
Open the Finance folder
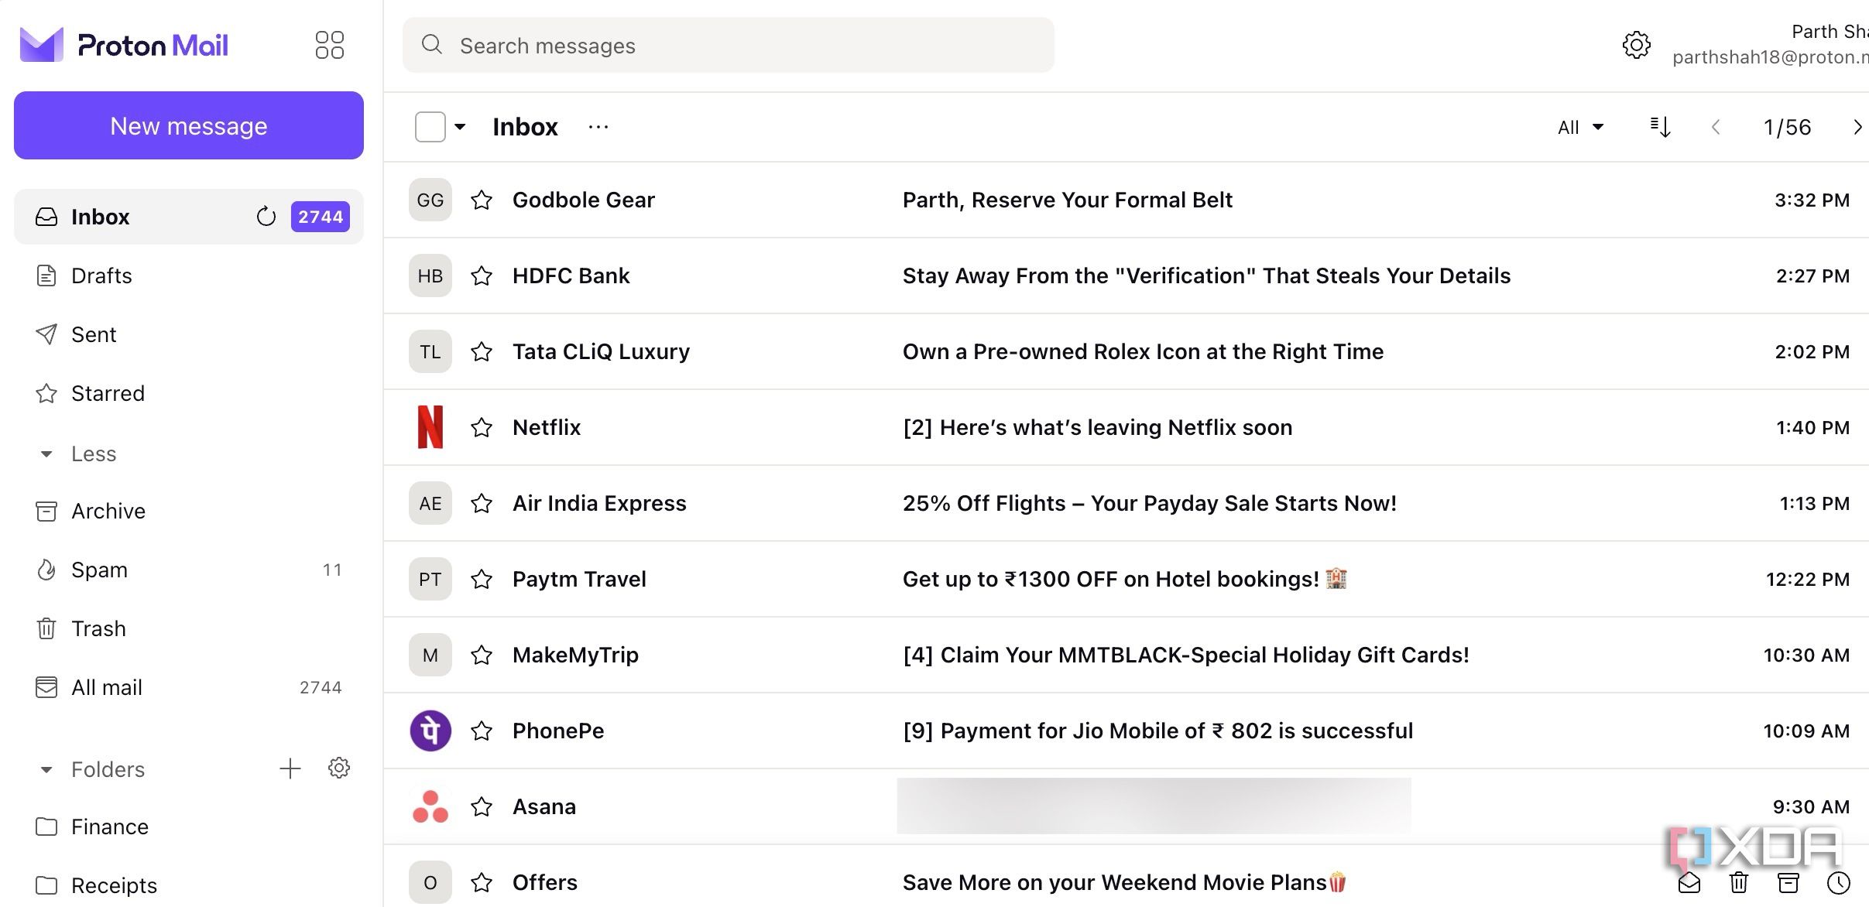click(188, 827)
